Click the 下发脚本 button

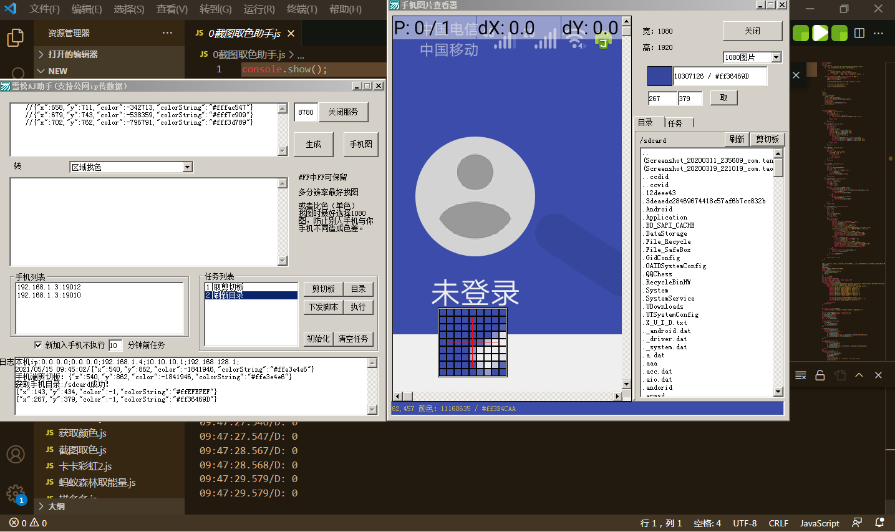(323, 307)
